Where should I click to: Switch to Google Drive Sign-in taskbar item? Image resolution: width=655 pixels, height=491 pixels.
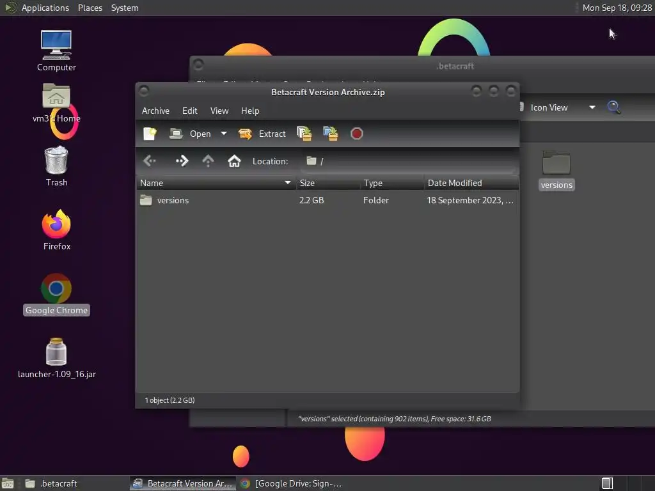coord(292,483)
